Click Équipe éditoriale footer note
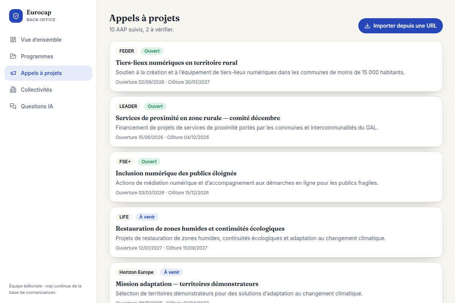 pos(45,289)
